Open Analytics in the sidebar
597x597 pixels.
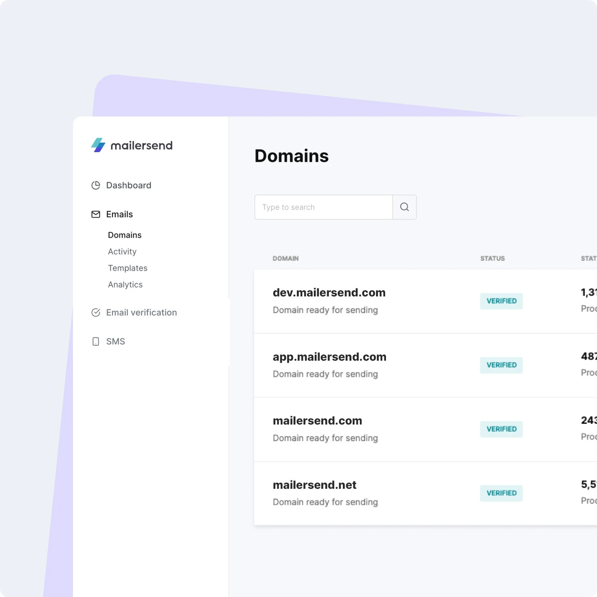pos(125,285)
